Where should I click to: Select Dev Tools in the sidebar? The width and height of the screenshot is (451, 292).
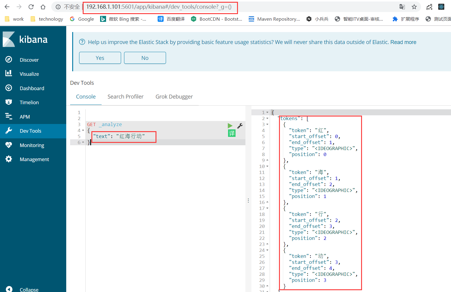(x=33, y=131)
